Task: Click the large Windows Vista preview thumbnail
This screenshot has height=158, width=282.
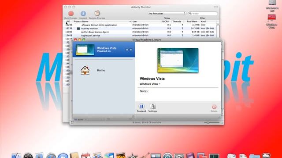Action: pyautogui.click(x=178, y=61)
